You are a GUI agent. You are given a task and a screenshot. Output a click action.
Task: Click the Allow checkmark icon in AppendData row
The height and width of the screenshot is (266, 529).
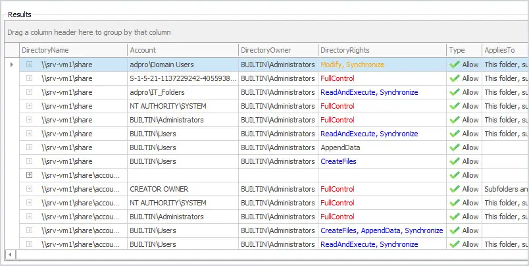point(455,147)
